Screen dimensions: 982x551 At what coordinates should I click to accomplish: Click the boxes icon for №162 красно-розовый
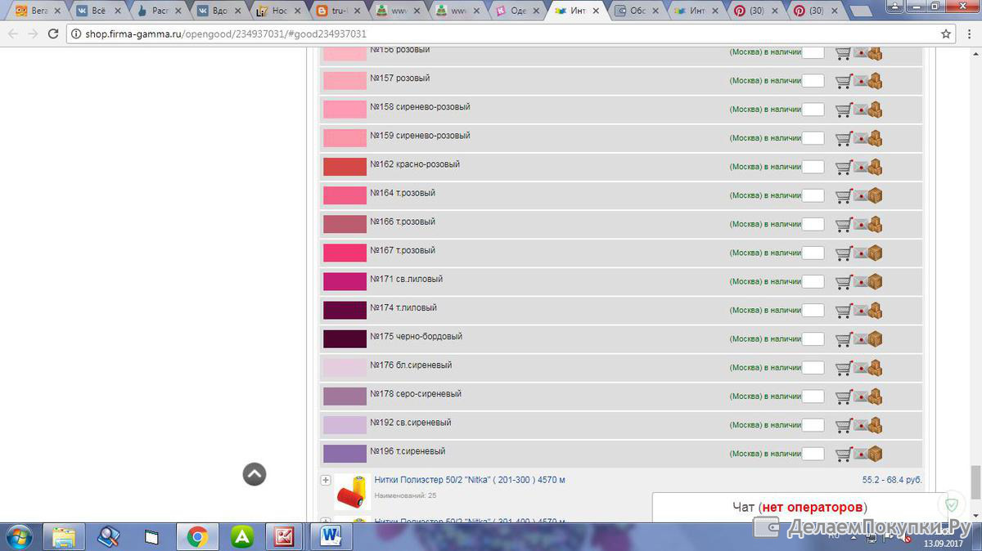875,167
